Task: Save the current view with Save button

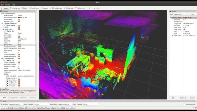Action: (x=174, y=98)
